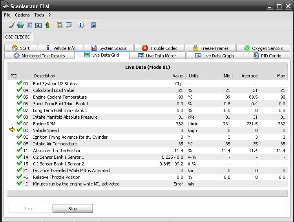Open the Oxygen Sensors tab
294x222 pixels.
(263, 48)
